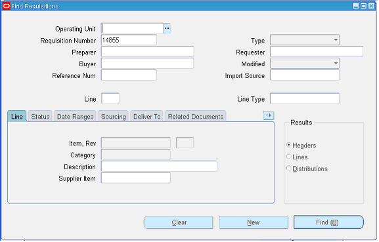379x242 pixels.
Task: Open the Operating Unit list of values
Action: pos(167,28)
